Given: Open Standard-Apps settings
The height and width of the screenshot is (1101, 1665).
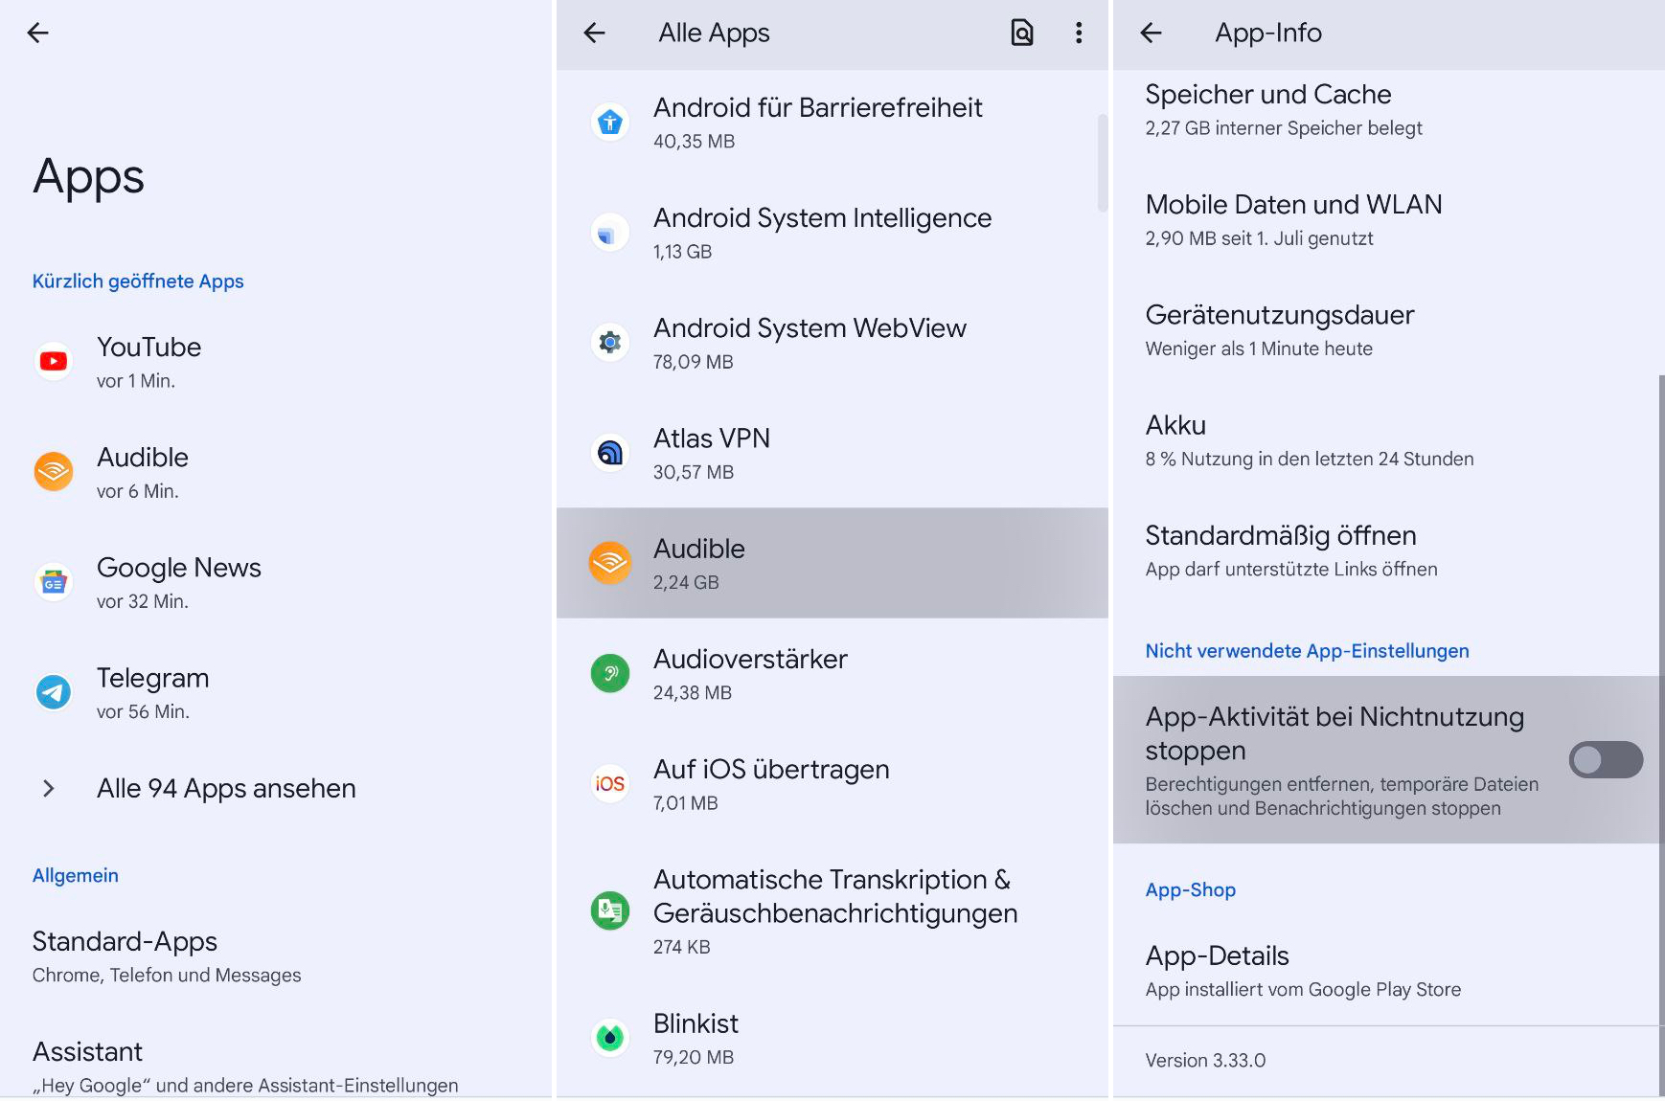Looking at the screenshot, I should click(x=277, y=956).
